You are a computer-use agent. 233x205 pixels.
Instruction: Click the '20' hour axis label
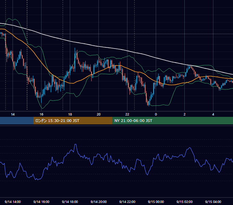coord(99,114)
